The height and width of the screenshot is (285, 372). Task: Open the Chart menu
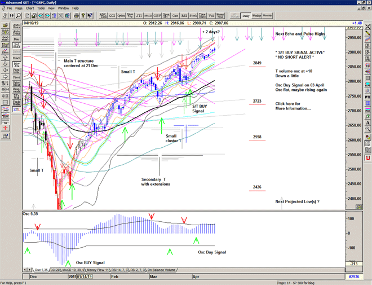point(29,8)
